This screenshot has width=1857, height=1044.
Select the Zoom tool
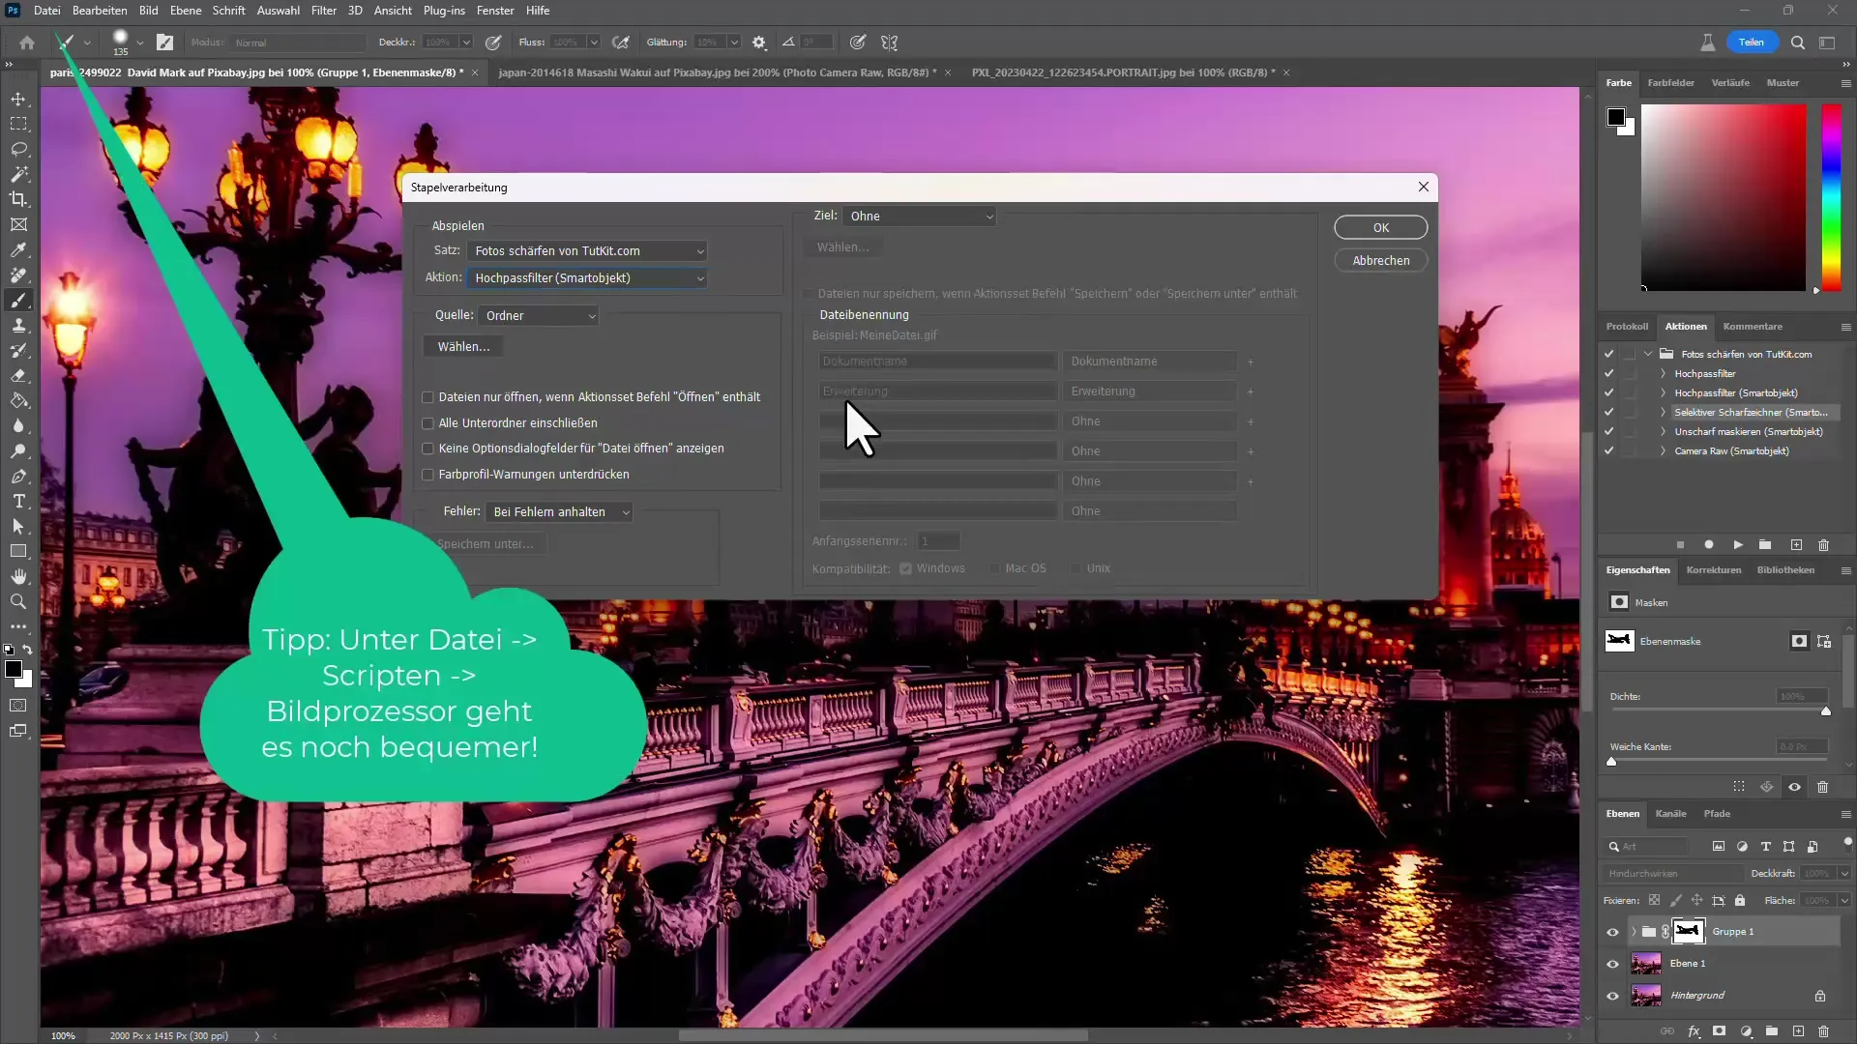coord(18,601)
